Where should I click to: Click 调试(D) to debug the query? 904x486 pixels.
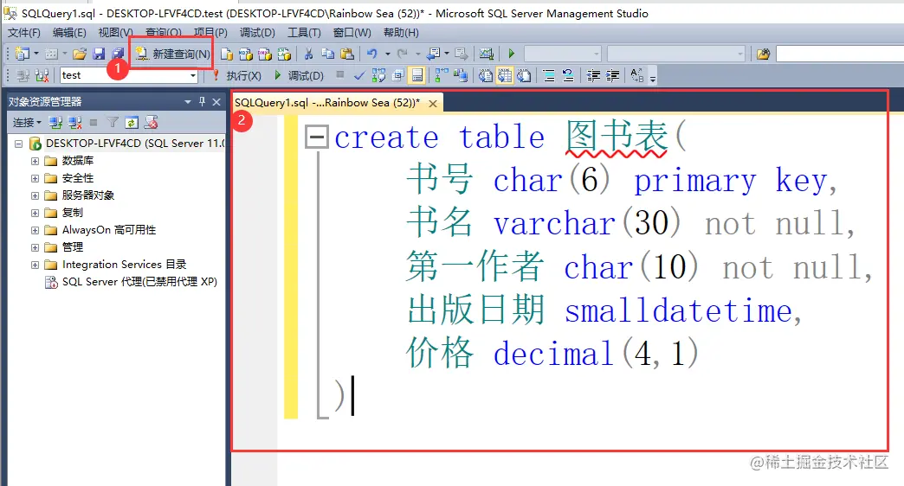tap(300, 75)
